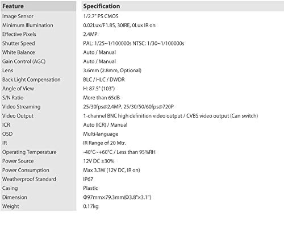Select the Weight 0.17kg value
This screenshot has height=229, width=284.
click(x=91, y=206)
